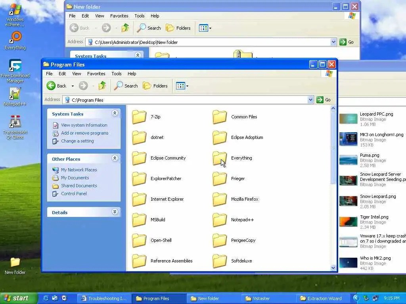This screenshot has height=304, width=406.
Task: Open address bar dropdown in Program Files
Action: pos(310,100)
